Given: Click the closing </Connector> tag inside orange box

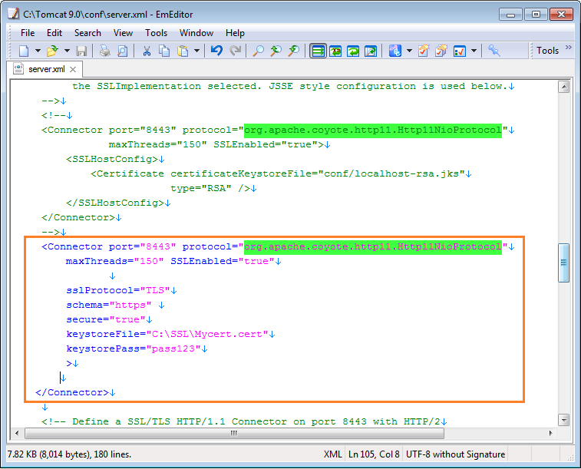Looking at the screenshot, I should [x=72, y=393].
